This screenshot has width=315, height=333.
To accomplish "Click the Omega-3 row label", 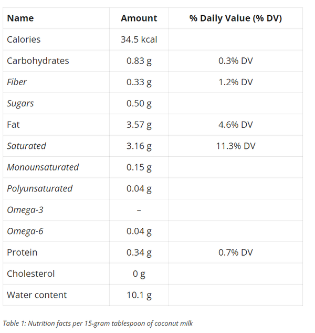I will (25, 210).
